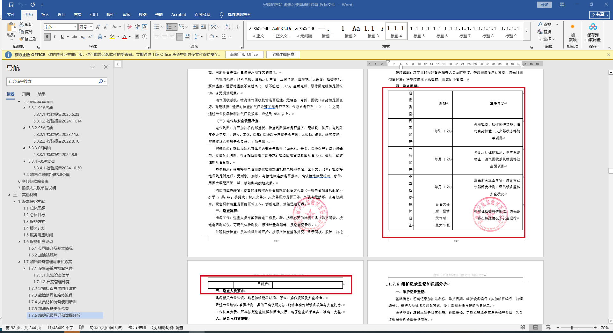Image resolution: width=613 pixels, height=333 pixels.
Task: Click the Sort (A-Z) icon
Action: click(228, 27)
